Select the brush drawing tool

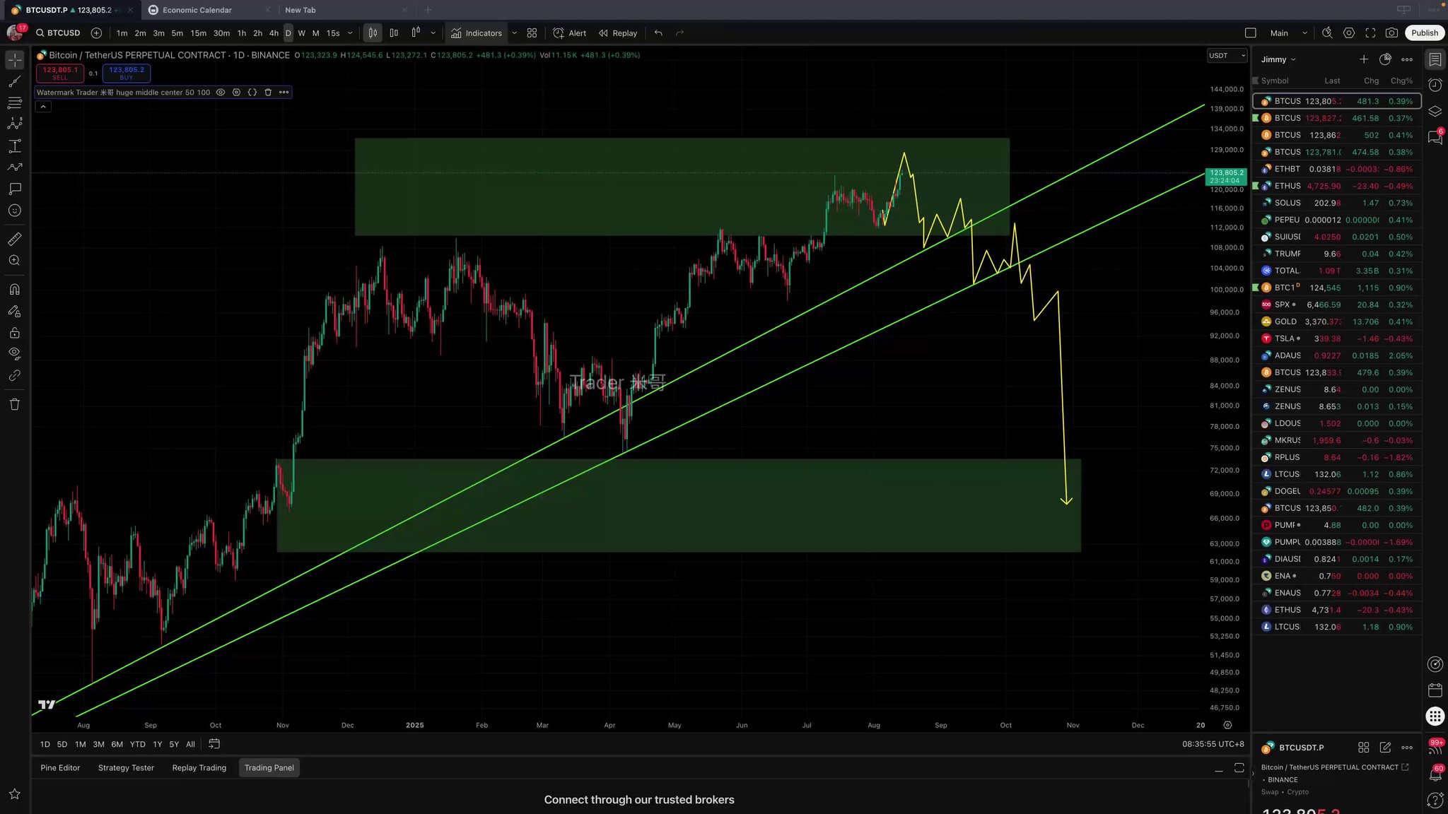click(x=15, y=167)
